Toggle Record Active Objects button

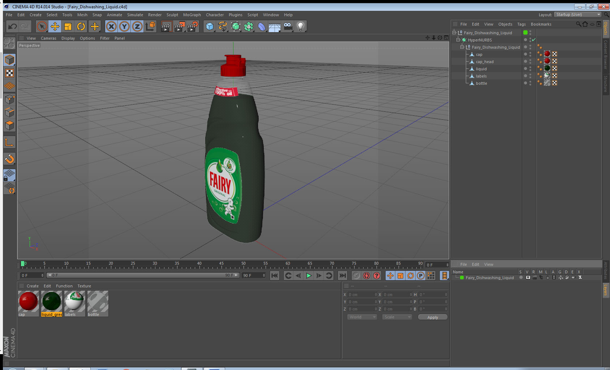pyautogui.click(x=356, y=276)
